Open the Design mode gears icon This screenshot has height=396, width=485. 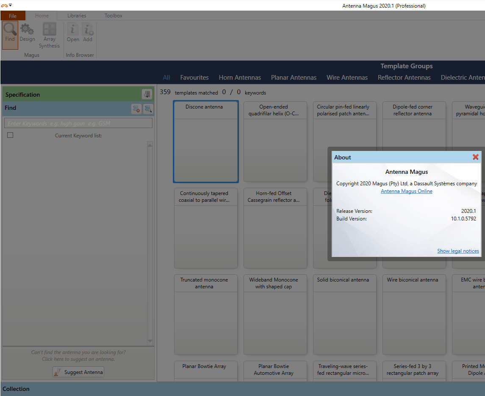point(27,33)
